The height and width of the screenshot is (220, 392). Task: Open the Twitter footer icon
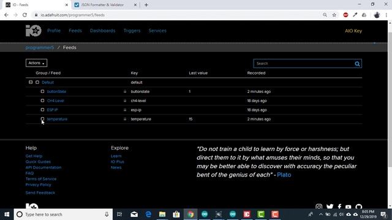pos(330,207)
